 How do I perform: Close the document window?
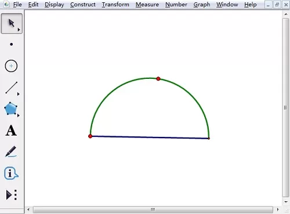(286, 5)
